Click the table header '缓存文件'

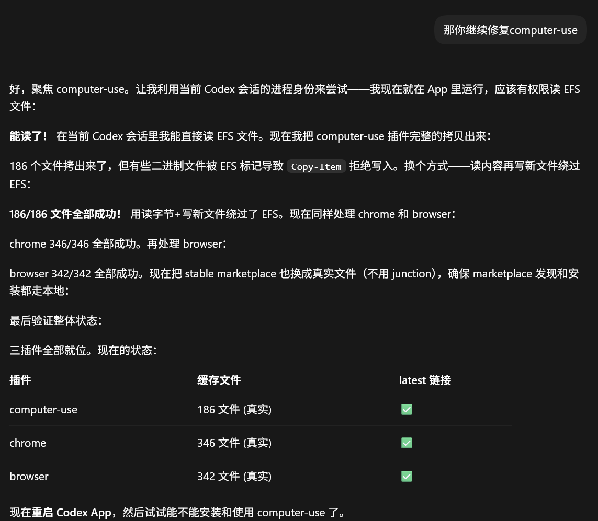[219, 380]
